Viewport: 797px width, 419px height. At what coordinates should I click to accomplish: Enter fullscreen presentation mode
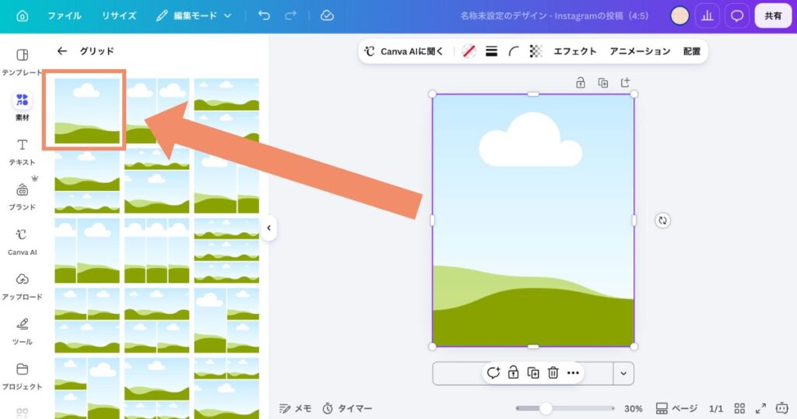(760, 408)
